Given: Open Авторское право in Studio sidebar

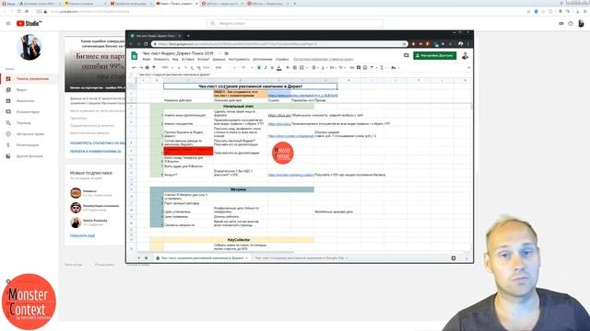Looking at the screenshot, I should (x=29, y=133).
